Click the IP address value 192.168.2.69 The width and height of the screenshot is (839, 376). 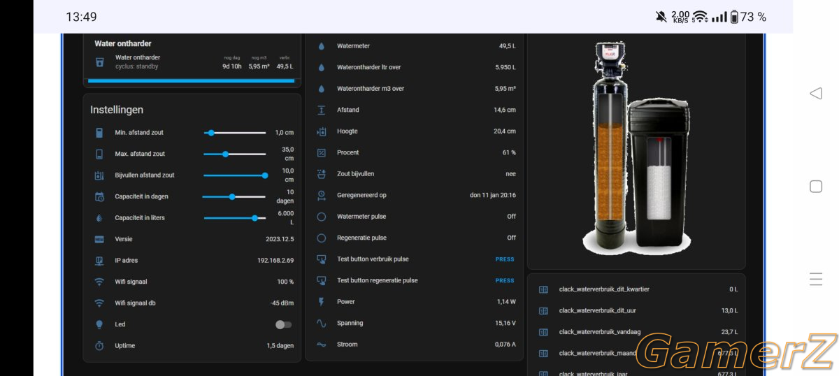click(x=275, y=261)
